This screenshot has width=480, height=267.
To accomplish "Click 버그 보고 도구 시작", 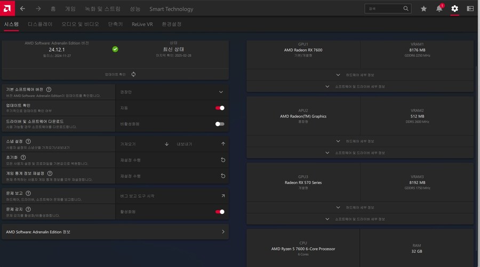I will [172, 196].
